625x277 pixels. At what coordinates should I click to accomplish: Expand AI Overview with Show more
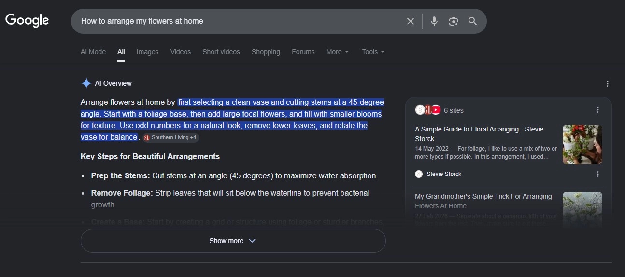click(233, 241)
